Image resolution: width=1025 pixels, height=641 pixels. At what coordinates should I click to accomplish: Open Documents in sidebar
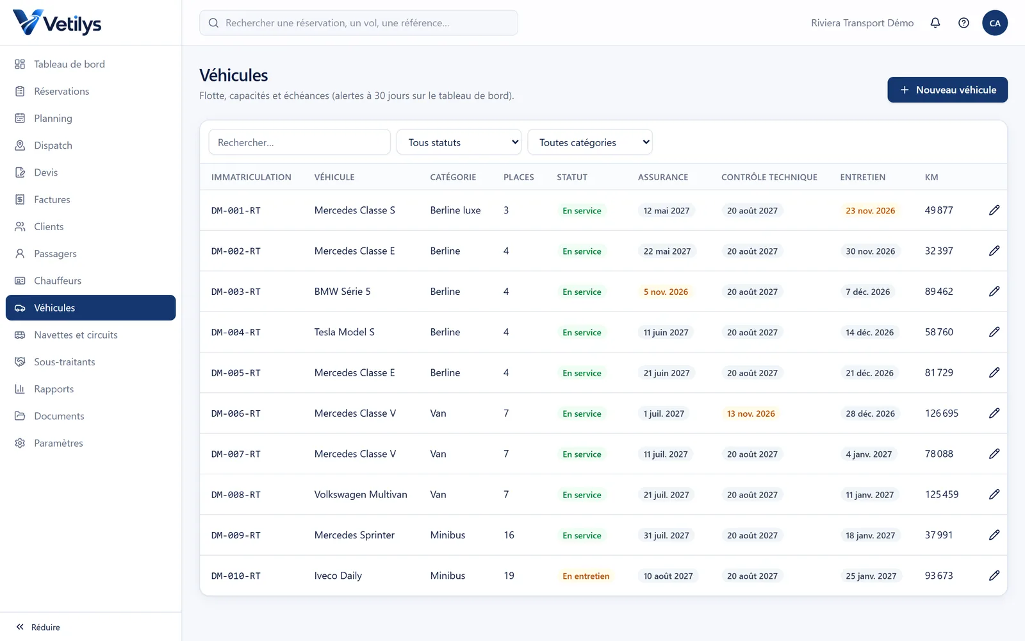(x=91, y=416)
